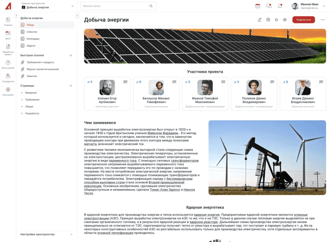Open the Диск section in the left rail
The image size is (333, 242).
coord(8,34)
